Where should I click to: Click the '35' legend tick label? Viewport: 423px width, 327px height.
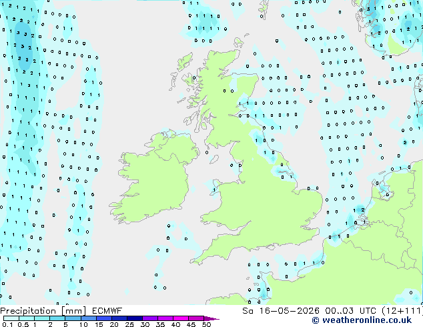click(x=160, y=324)
